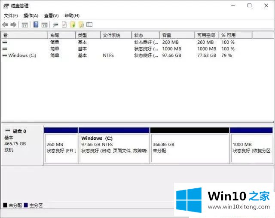Click the yellow page with green arrow icon

73,25
